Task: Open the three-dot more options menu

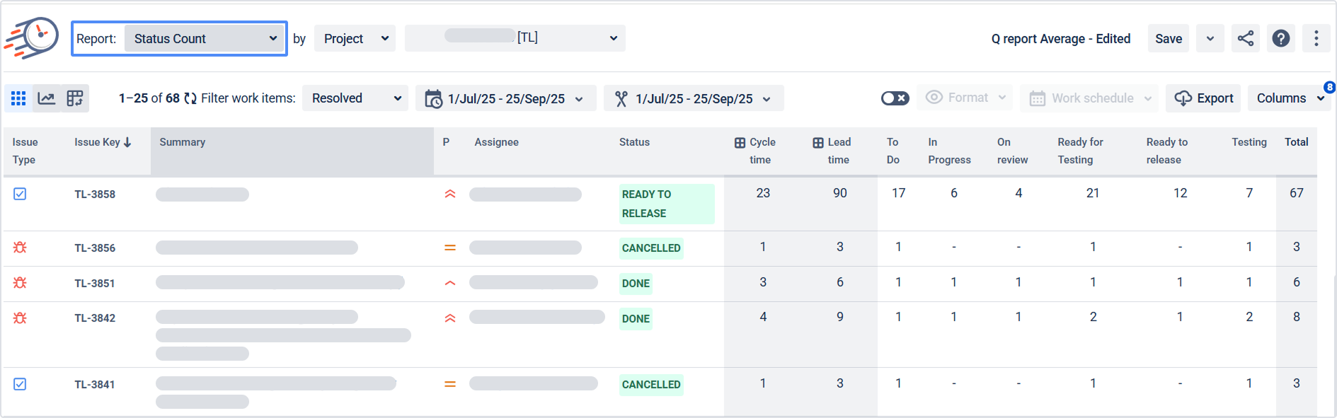Action: coord(1316,38)
